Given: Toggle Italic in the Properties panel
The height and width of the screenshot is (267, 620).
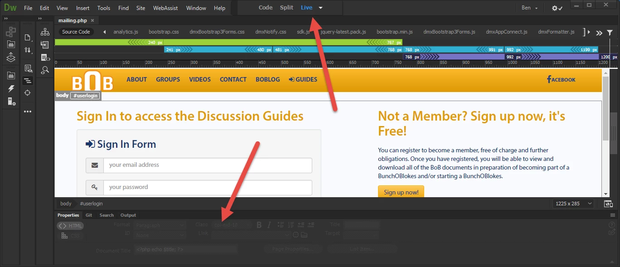Looking at the screenshot, I should coord(269,225).
